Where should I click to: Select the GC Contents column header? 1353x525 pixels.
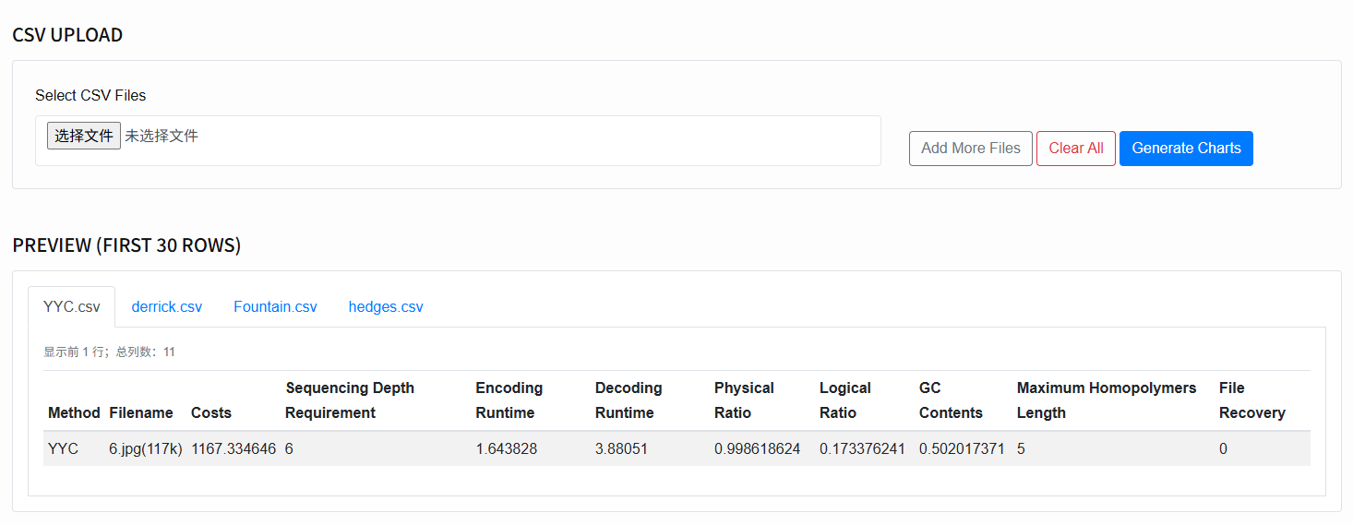(951, 400)
